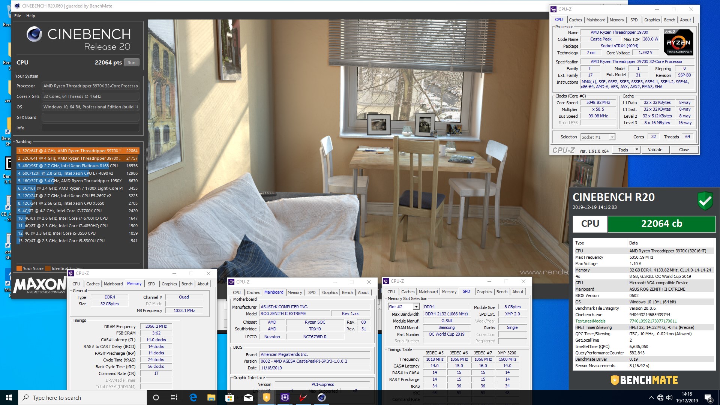Launch Microsoft Edge from taskbar
This screenshot has width=720, height=405.
coord(193,397)
